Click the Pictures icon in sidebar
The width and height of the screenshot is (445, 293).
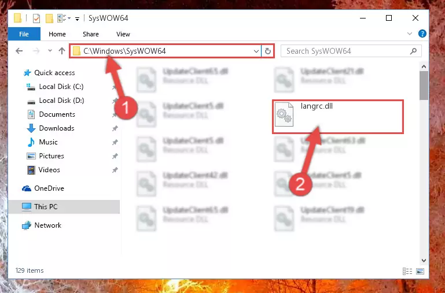[31, 156]
